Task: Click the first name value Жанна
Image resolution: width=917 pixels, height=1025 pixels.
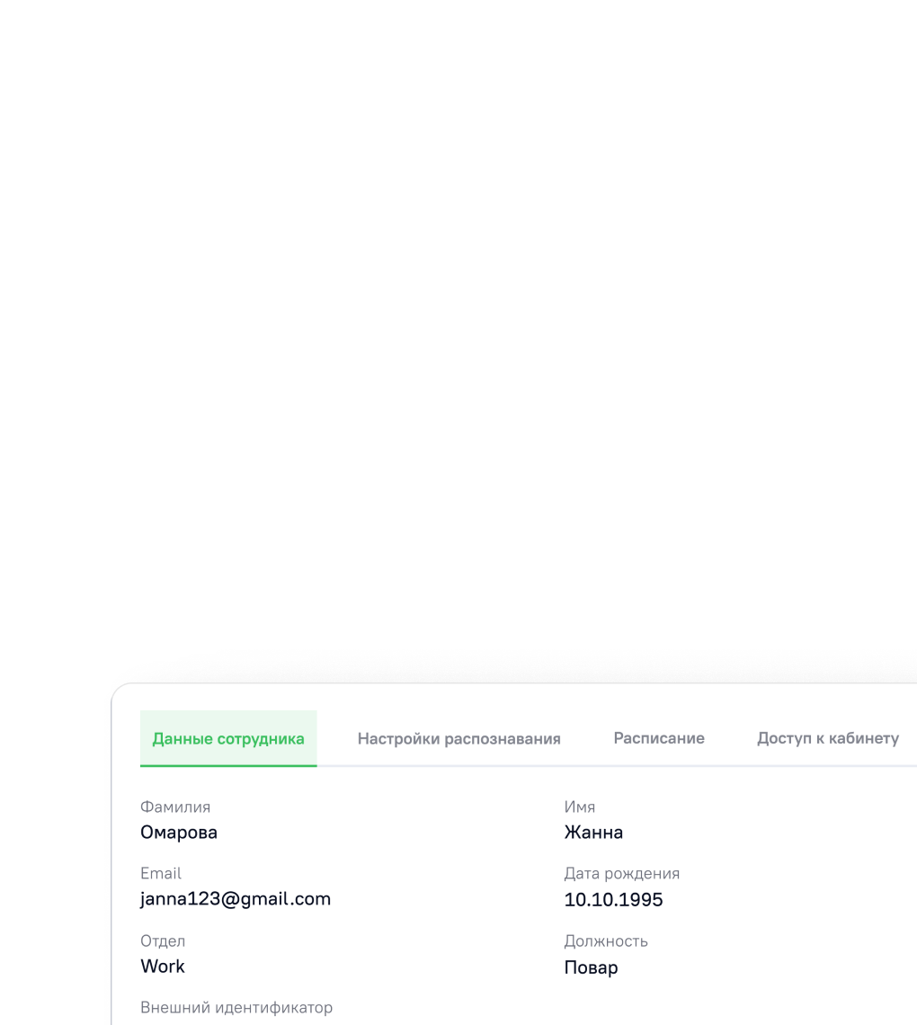Action: tap(593, 833)
